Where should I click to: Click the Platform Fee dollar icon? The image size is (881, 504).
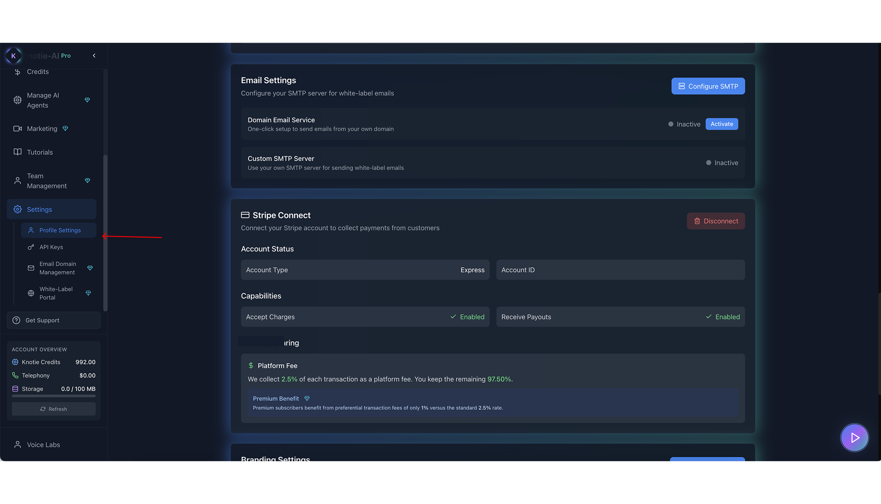click(251, 366)
